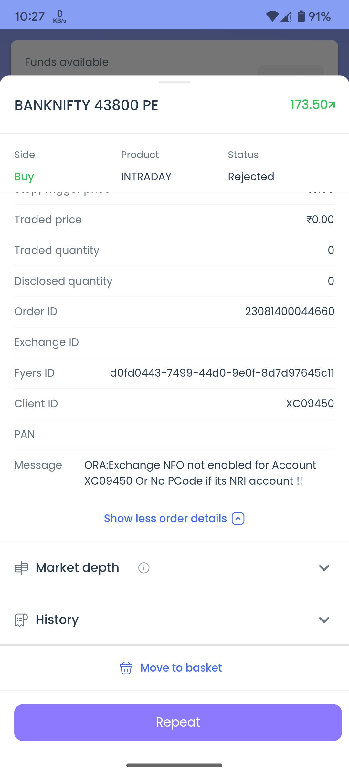
Task: Tap Move to basket link
Action: (x=181, y=668)
